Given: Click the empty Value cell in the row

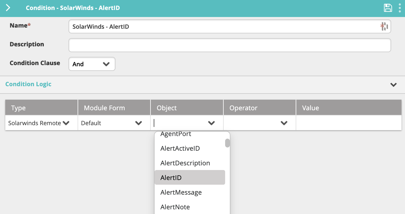Looking at the screenshot, I should tap(348, 123).
